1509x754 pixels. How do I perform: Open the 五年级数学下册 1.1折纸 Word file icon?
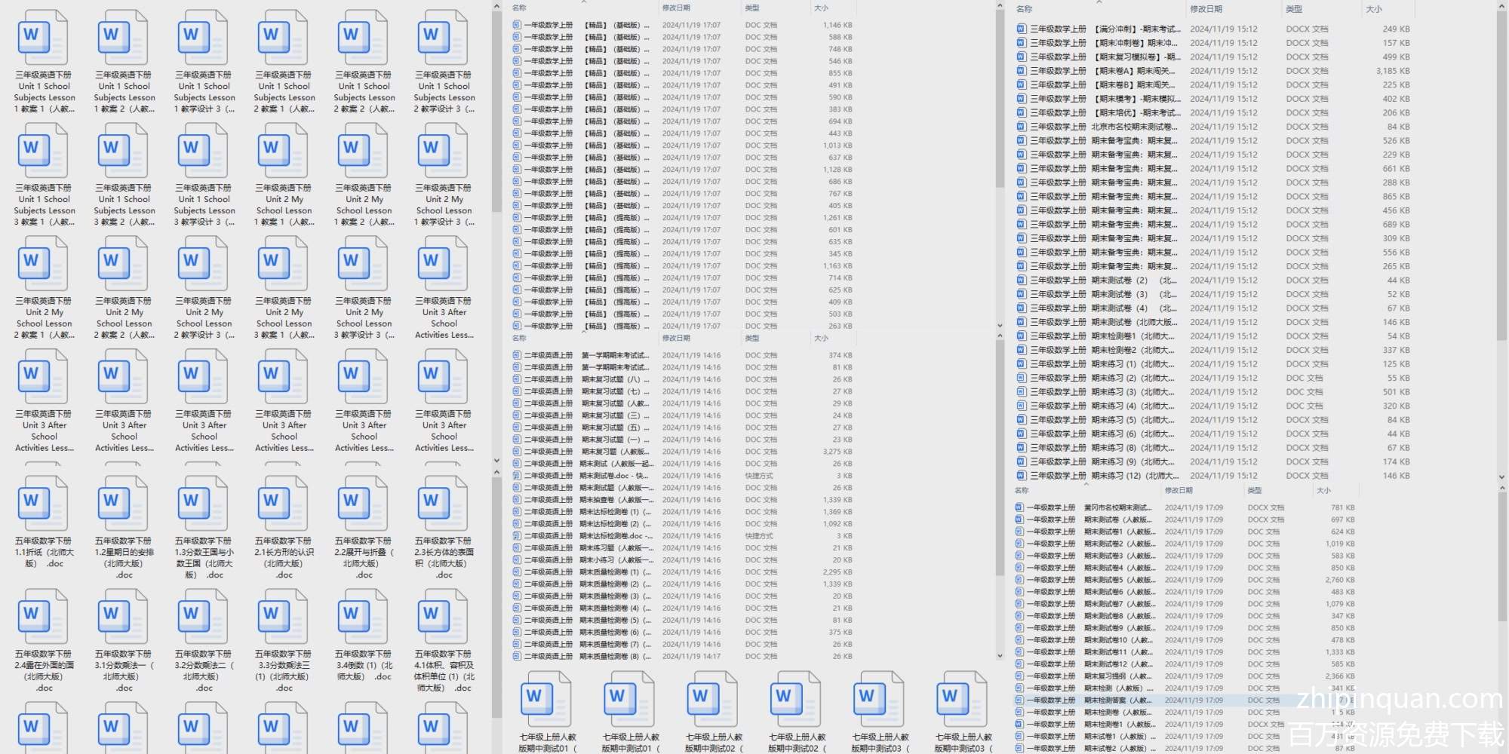tap(41, 504)
